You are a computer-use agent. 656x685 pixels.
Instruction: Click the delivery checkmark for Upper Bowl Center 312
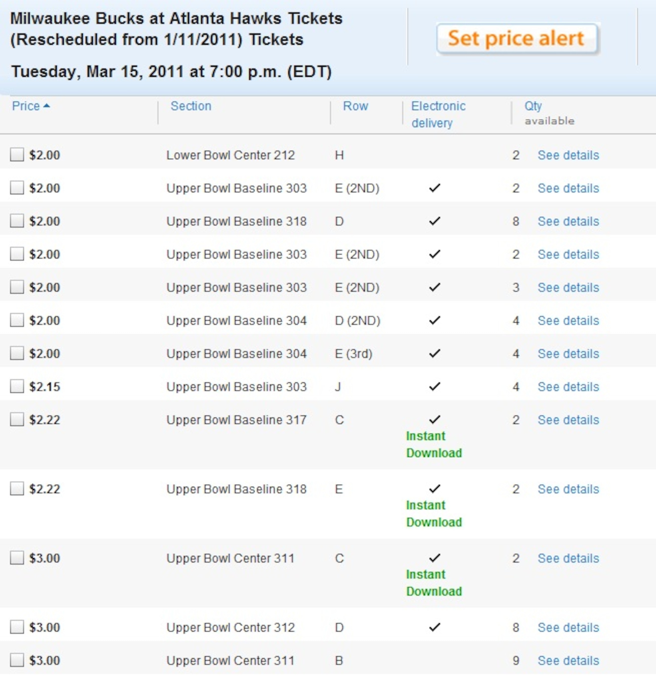pyautogui.click(x=434, y=627)
